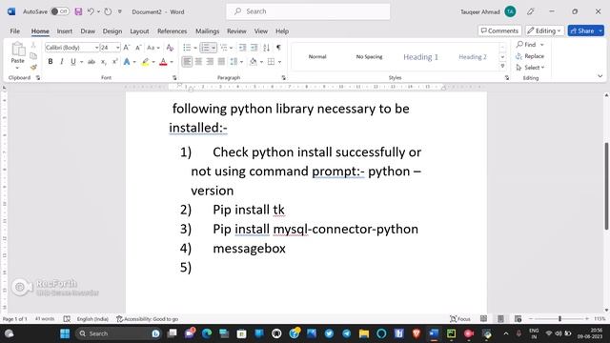This screenshot has height=343, width=610.
Task: Switch to the Insert tab
Action: click(x=65, y=31)
